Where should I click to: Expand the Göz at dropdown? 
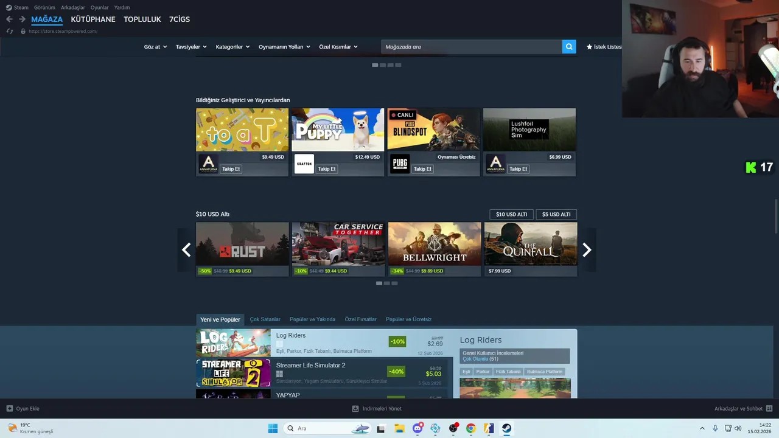click(155, 47)
